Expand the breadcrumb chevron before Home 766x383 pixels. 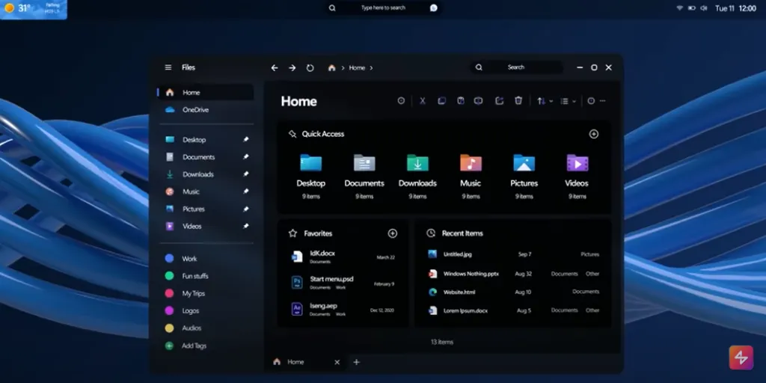pyautogui.click(x=343, y=68)
